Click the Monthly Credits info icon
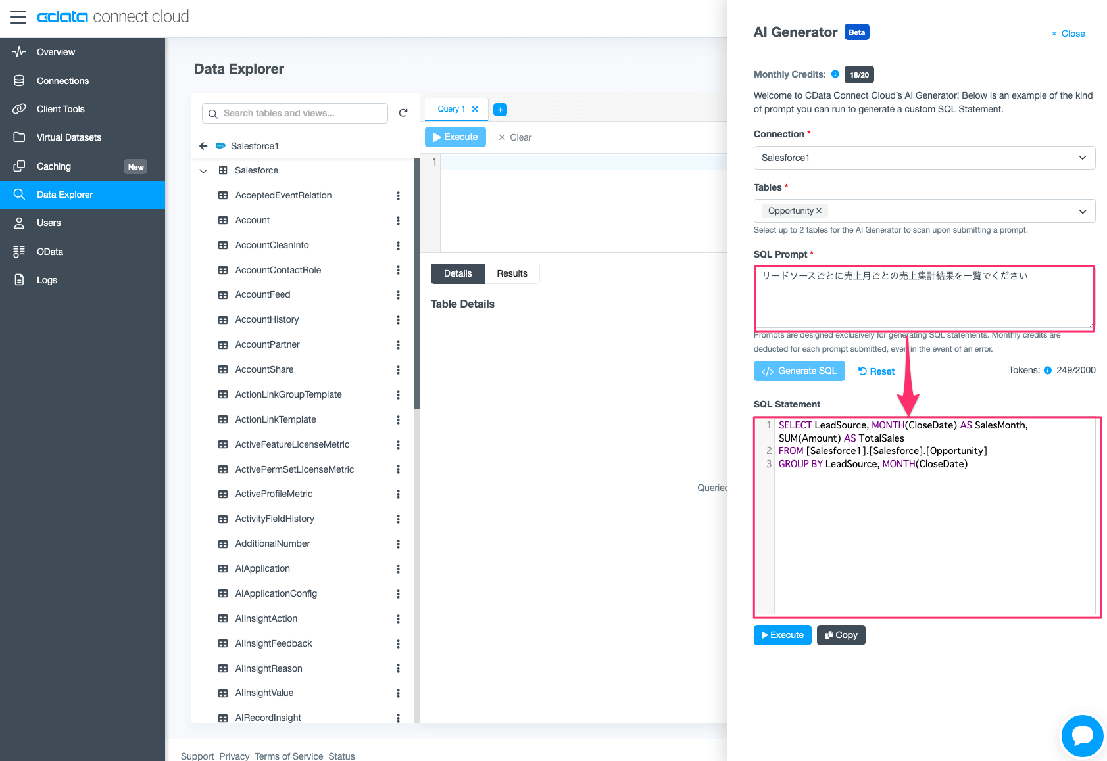 tap(835, 74)
